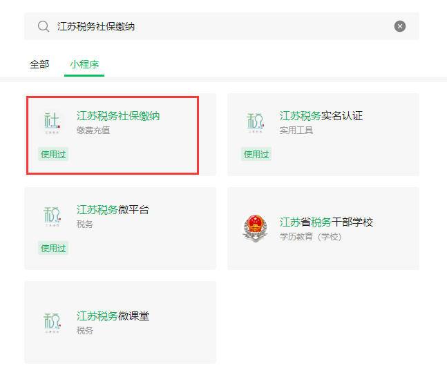Click the 江苏税务社保缴纳 search input field

pyautogui.click(x=222, y=26)
